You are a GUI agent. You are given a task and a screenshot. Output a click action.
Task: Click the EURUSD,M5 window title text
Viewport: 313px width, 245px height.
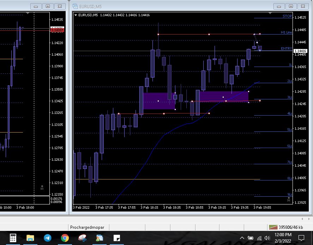coord(90,7)
